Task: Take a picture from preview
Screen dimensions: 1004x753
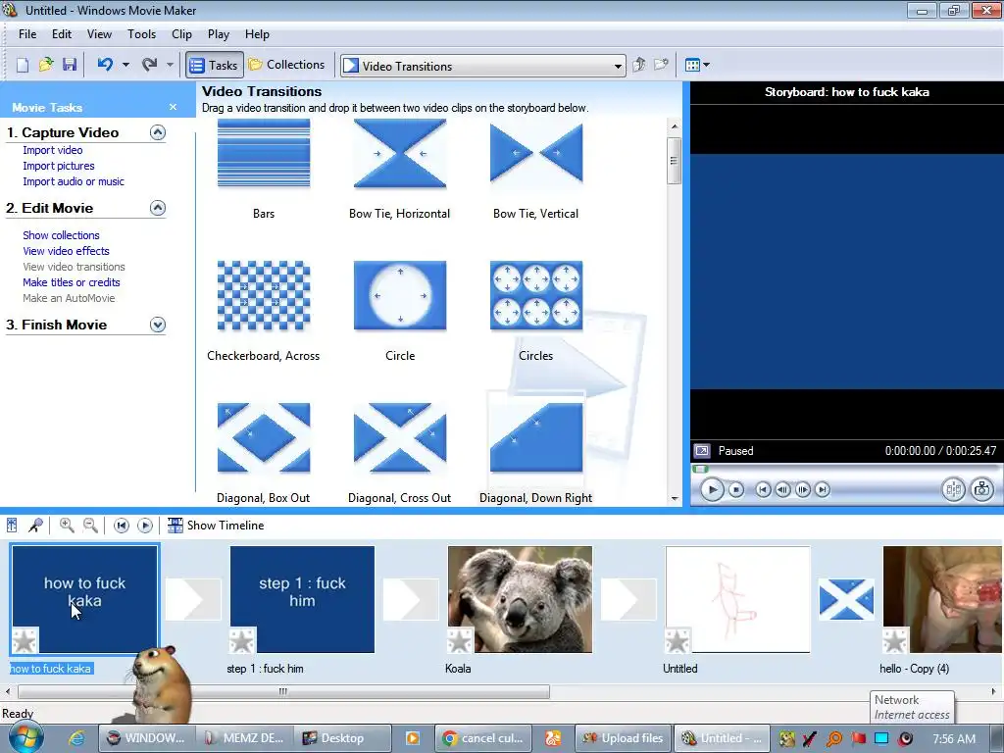Action: coord(981,490)
